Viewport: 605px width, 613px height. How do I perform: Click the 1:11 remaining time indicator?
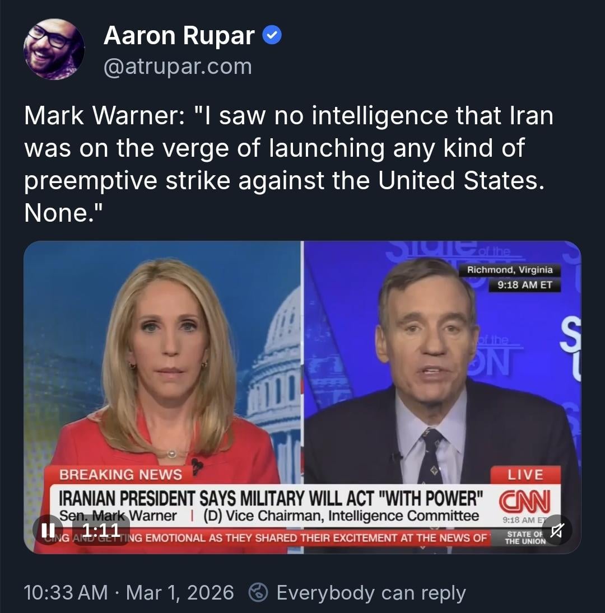[101, 531]
